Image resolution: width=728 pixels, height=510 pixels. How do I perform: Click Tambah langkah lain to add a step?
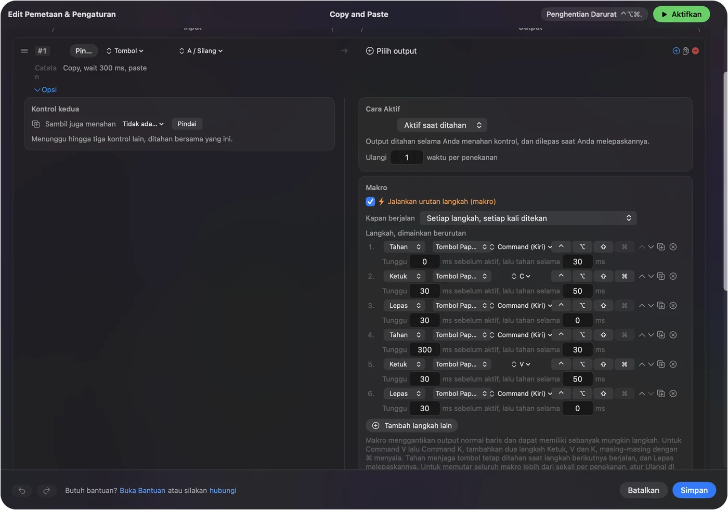click(x=412, y=426)
